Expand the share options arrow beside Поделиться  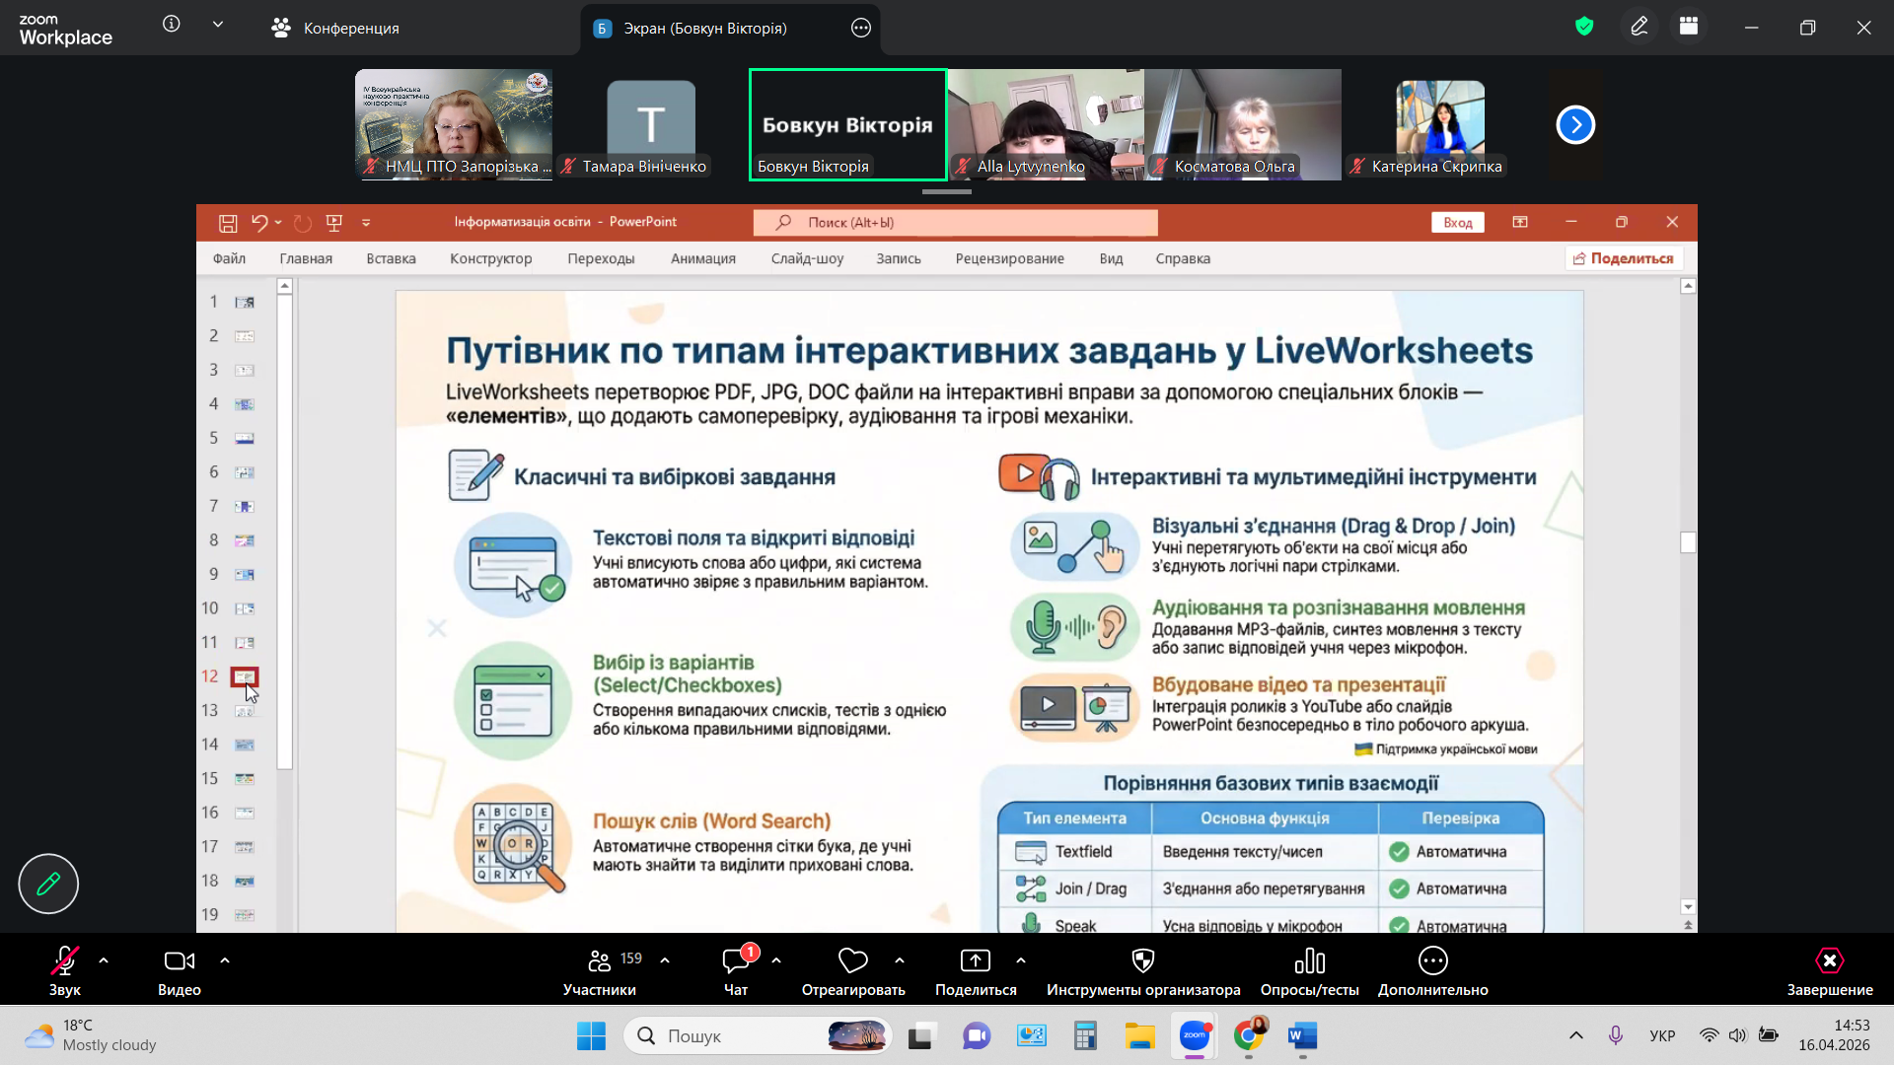click(1021, 960)
